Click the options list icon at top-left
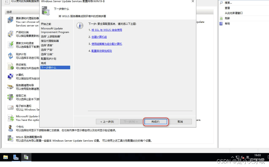This screenshot has height=167, width=269. (7, 2)
